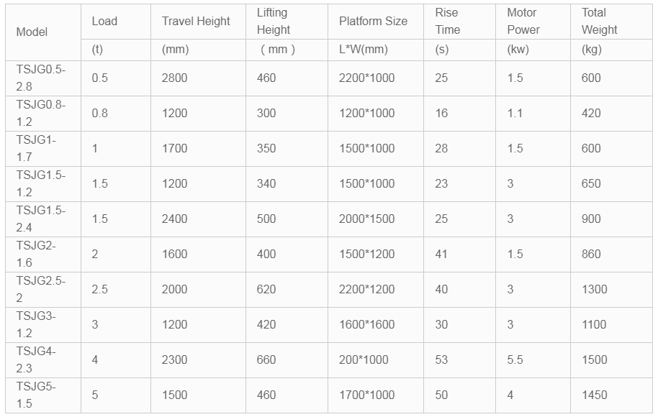Screen dimensions: 658x417
Task: Click the Model column header
Action: pos(43,32)
